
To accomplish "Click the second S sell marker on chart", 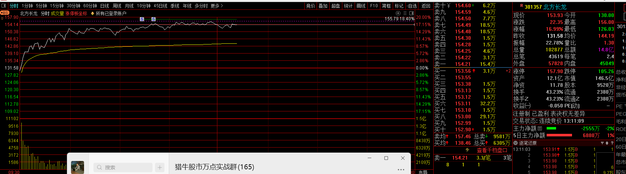I will tap(154, 19).
